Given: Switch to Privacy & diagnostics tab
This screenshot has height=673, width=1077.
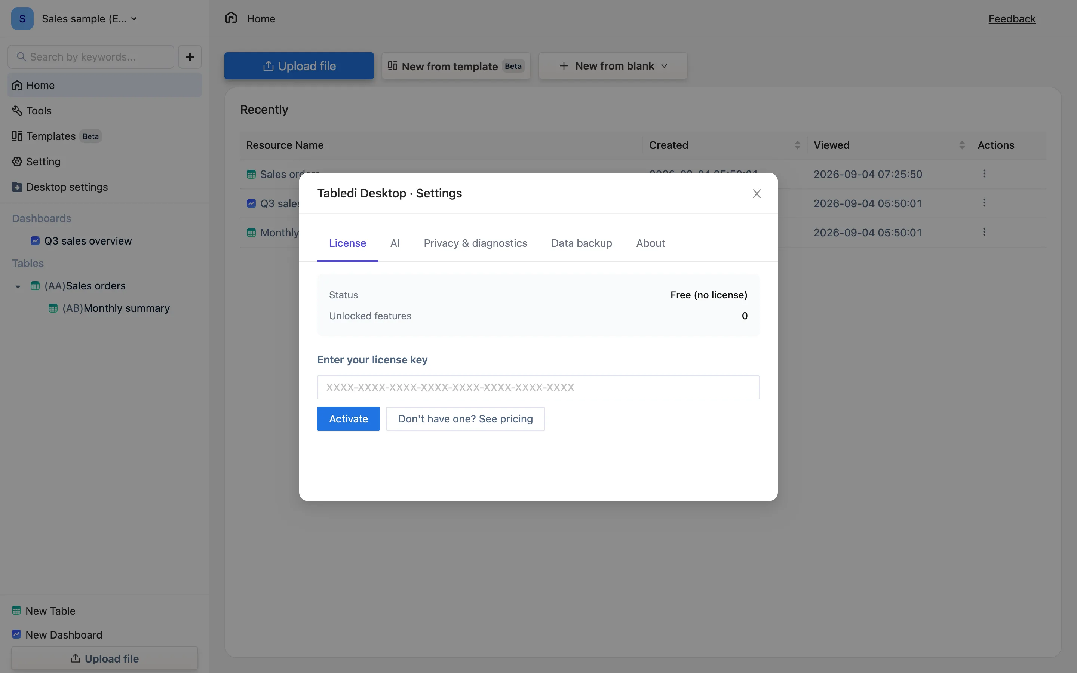Looking at the screenshot, I should point(475,243).
